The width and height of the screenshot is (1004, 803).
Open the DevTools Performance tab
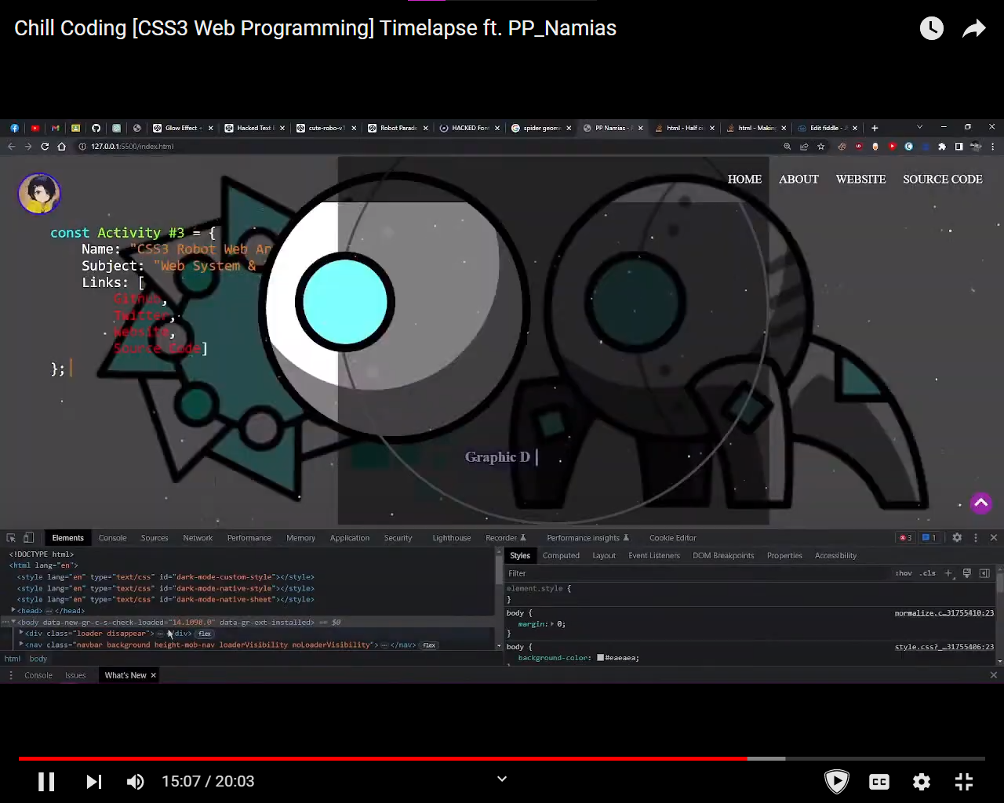point(249,538)
